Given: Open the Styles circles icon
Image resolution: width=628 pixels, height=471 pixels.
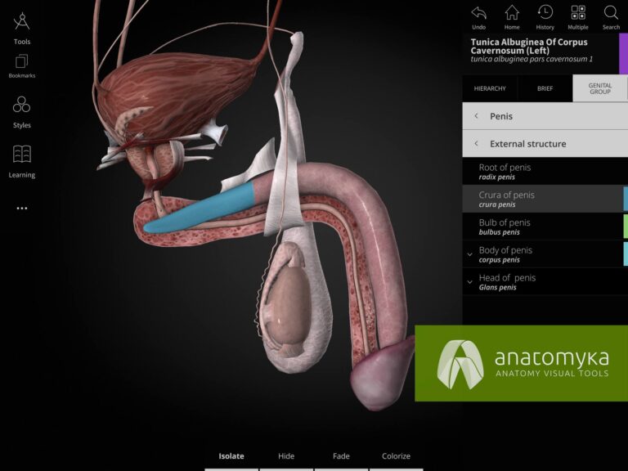Looking at the screenshot, I should (x=22, y=105).
